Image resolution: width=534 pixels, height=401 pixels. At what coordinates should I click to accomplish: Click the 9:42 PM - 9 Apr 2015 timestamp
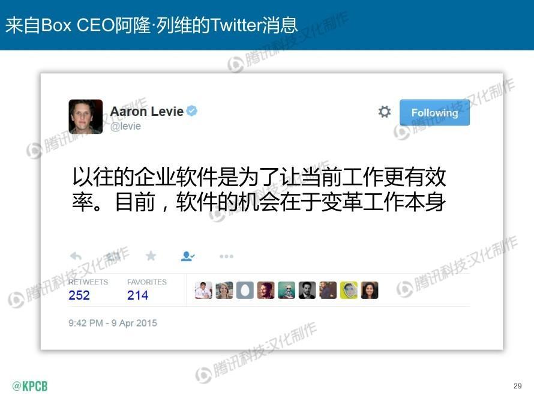pyautogui.click(x=113, y=323)
